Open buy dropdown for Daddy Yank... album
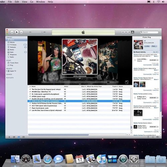Viewport: 167px width, 167px height. coord(158,127)
